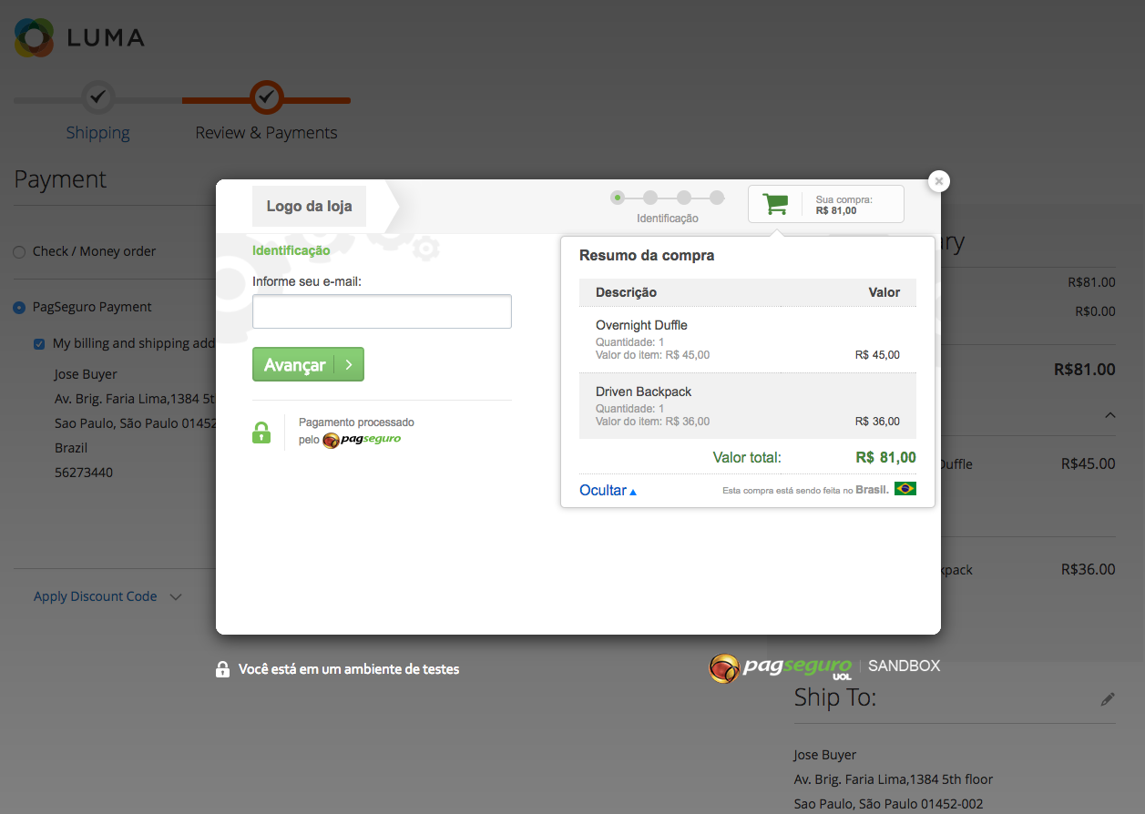Click the first green progress step dot

point(618,197)
